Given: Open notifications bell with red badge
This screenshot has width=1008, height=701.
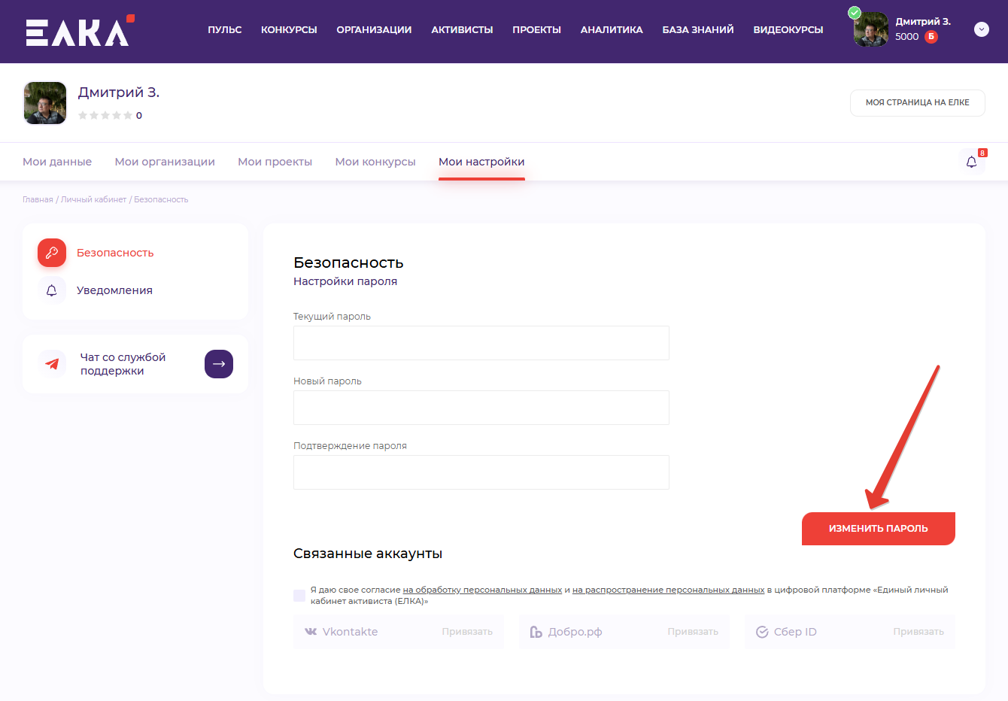Looking at the screenshot, I should point(971,162).
